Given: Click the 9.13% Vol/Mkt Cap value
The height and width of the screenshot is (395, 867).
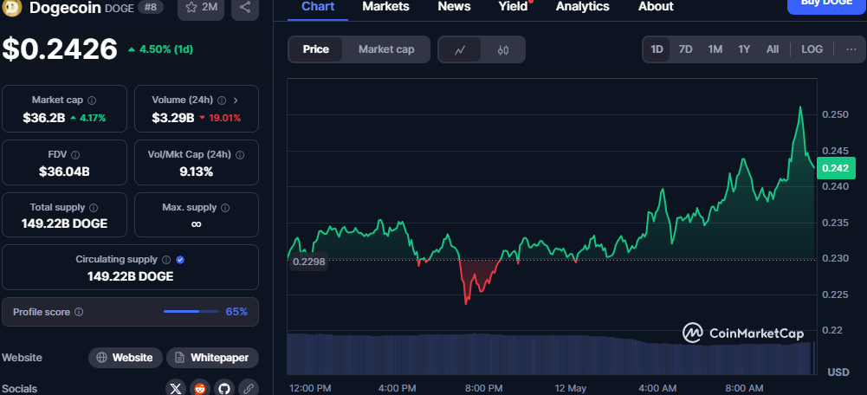Looking at the screenshot, I should coord(196,172).
